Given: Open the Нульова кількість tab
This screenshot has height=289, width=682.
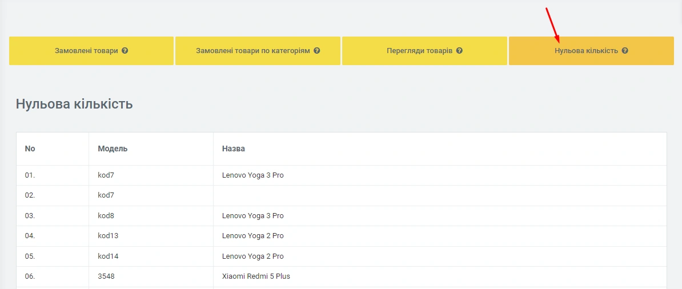Looking at the screenshot, I should pyautogui.click(x=586, y=51).
